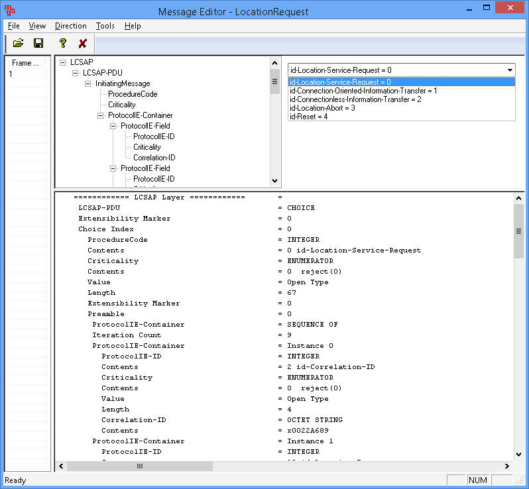529x489 pixels.
Task: Select the InitiatingMessage tree label
Action: click(123, 83)
